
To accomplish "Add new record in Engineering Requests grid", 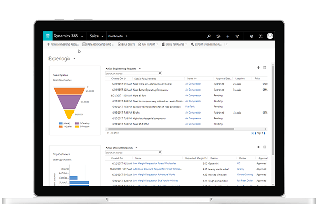I will (258, 68).
